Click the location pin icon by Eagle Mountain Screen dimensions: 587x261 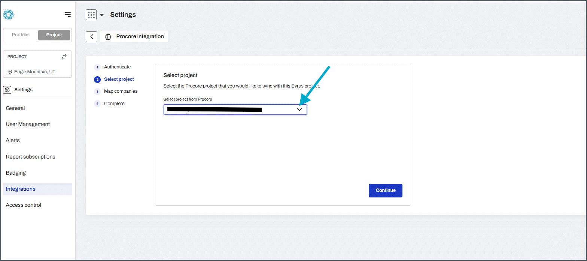(x=10, y=72)
